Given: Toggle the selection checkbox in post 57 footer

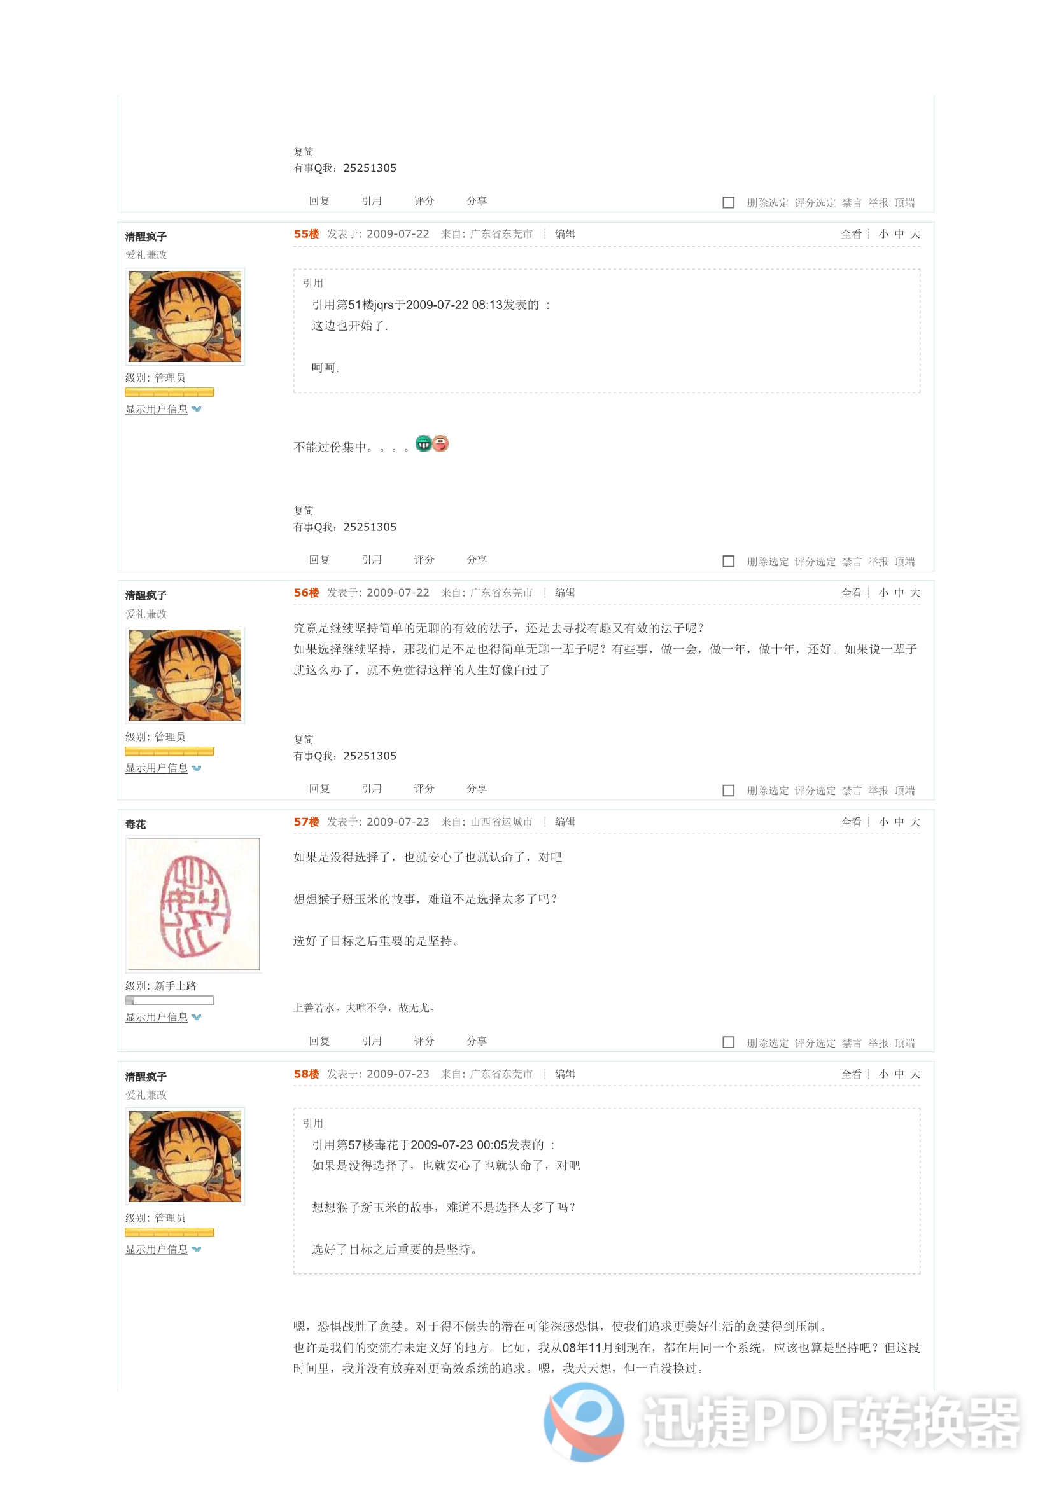Looking at the screenshot, I should 729,1042.
